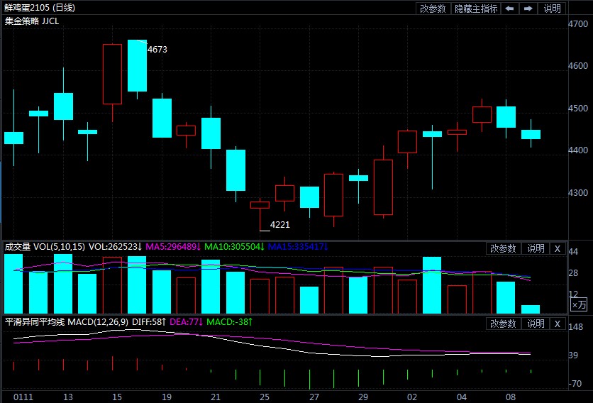Select the candlestick at the 4221 low
Image resolution: width=593 pixels, height=403 pixels.
click(260, 205)
